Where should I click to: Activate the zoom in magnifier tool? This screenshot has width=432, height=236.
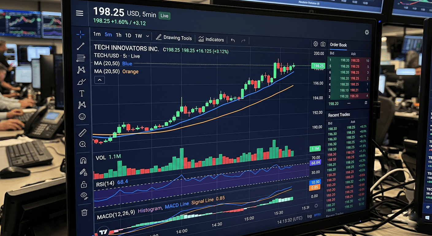click(83, 144)
